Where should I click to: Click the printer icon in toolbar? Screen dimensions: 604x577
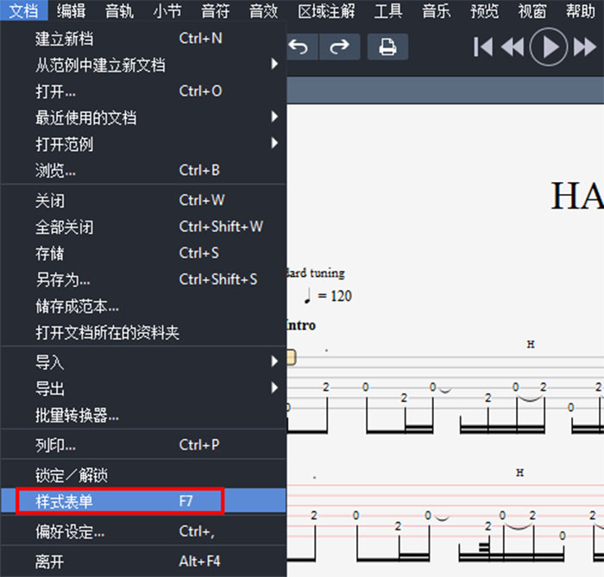tap(387, 47)
